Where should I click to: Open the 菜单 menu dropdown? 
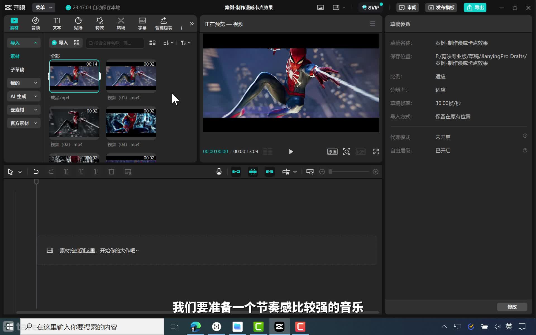(x=44, y=8)
